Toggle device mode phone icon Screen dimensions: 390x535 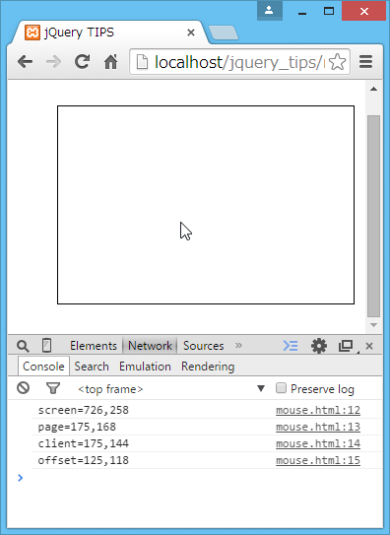pyautogui.click(x=46, y=345)
